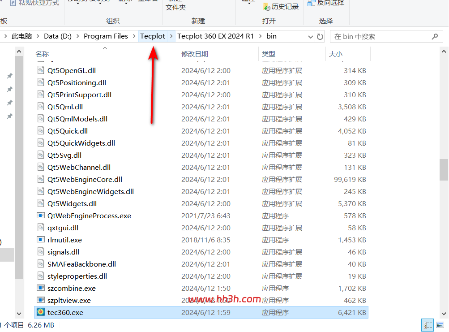Click file list scrollbar down arrow
449x332 pixels.
(444, 313)
